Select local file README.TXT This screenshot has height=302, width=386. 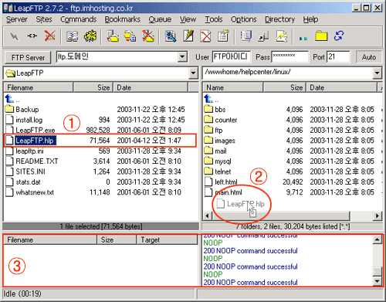pos(32,161)
